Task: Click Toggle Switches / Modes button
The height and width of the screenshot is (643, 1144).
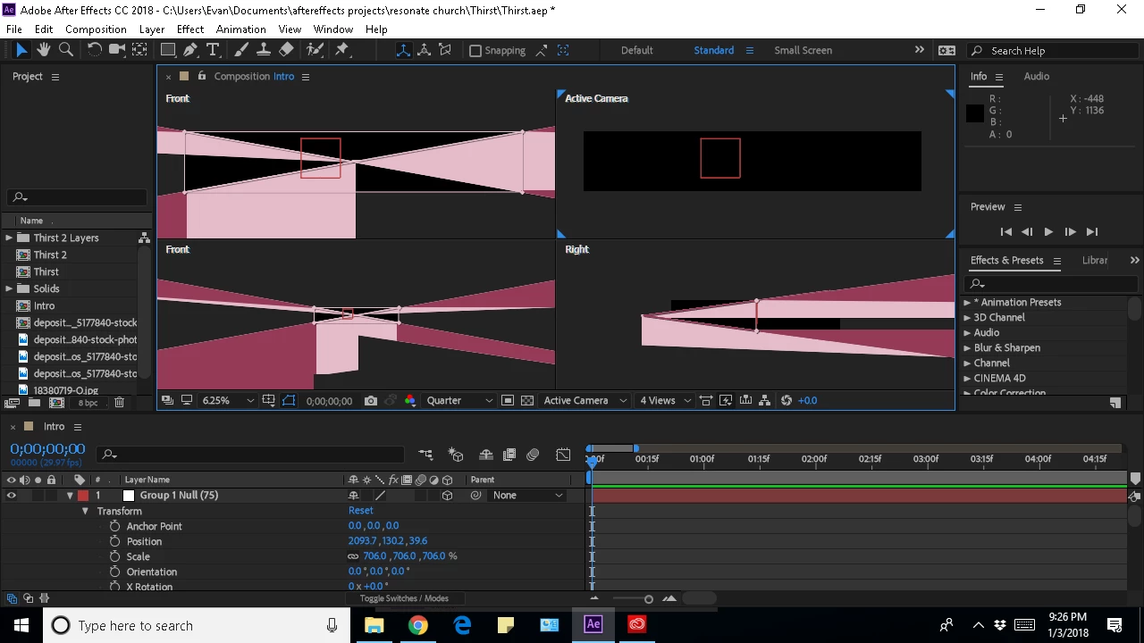Action: (404, 598)
